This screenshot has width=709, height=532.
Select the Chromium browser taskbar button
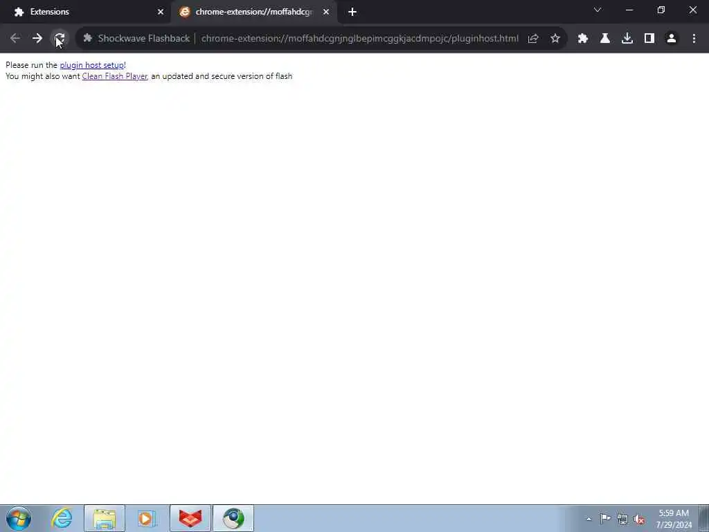(x=233, y=518)
